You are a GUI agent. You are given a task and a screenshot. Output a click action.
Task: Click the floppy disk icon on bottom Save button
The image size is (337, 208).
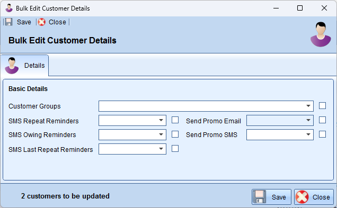click(260, 197)
